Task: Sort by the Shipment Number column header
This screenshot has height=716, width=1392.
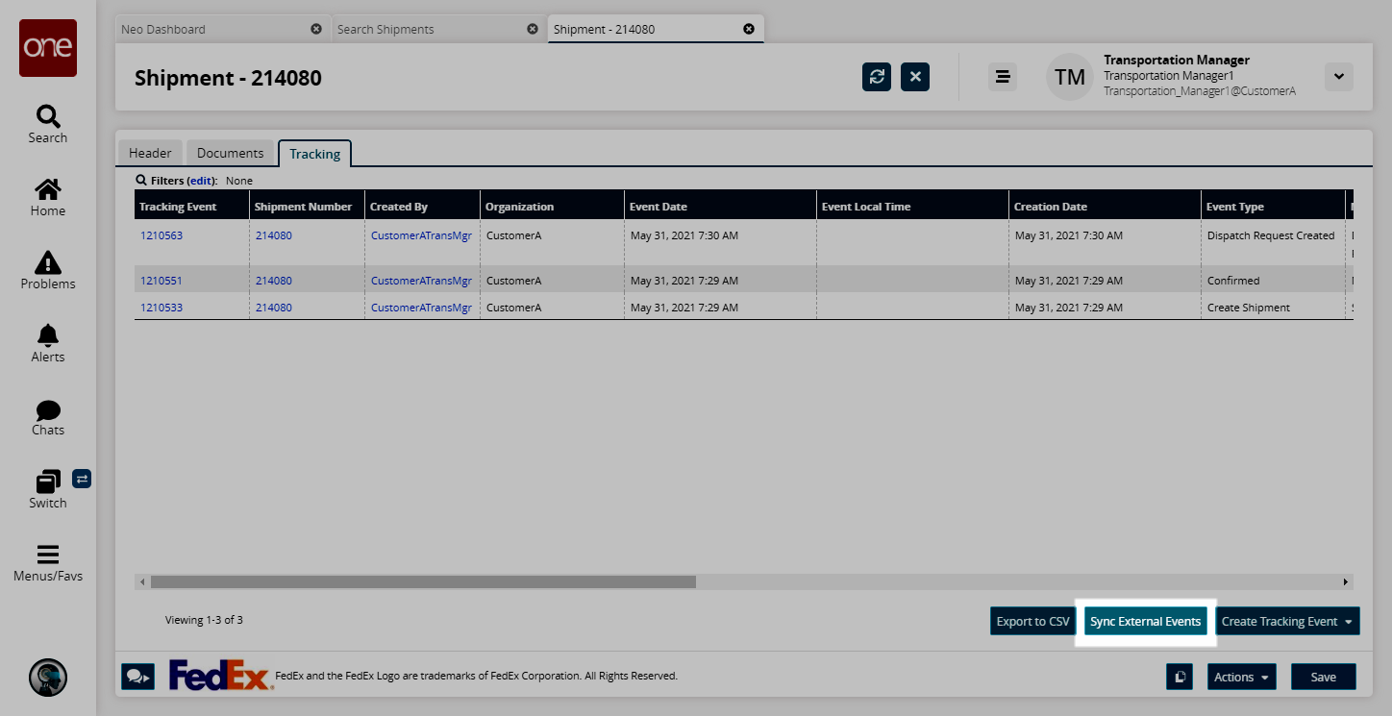Action: pos(307,207)
